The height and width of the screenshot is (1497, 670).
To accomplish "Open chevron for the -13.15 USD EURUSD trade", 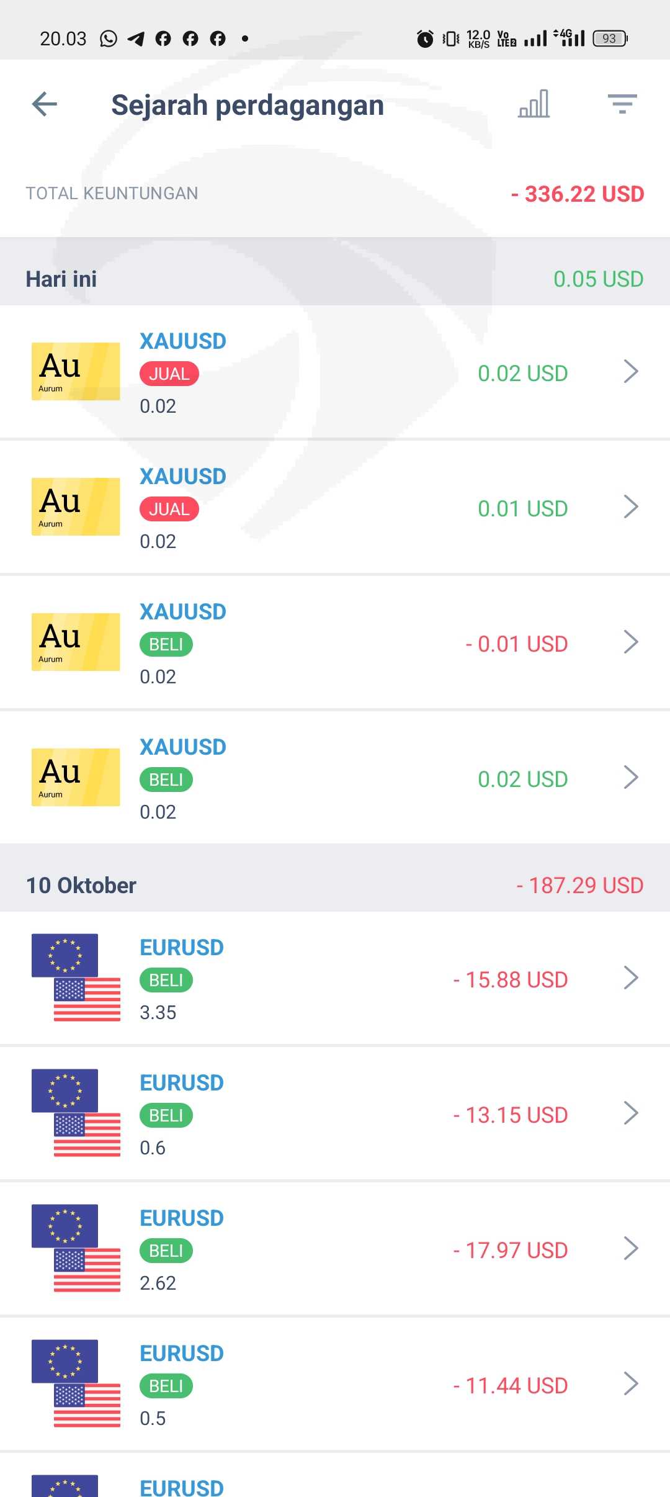I will click(631, 1113).
